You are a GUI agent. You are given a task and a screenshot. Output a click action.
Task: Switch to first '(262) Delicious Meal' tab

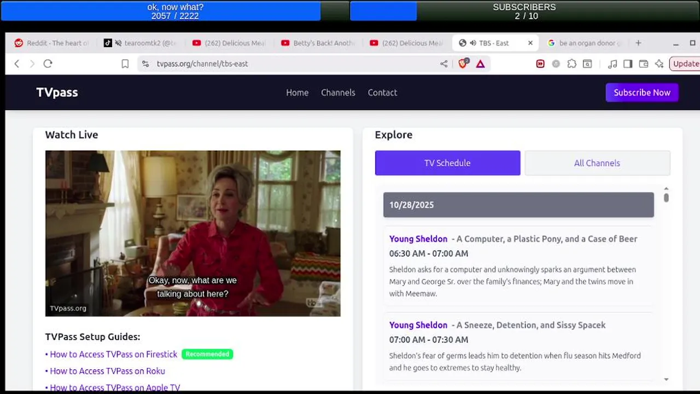[x=230, y=43]
